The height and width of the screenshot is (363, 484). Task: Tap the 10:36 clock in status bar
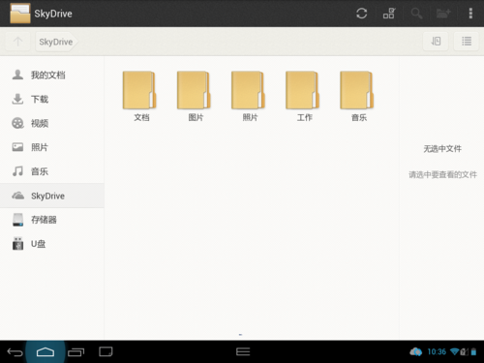coord(437,351)
